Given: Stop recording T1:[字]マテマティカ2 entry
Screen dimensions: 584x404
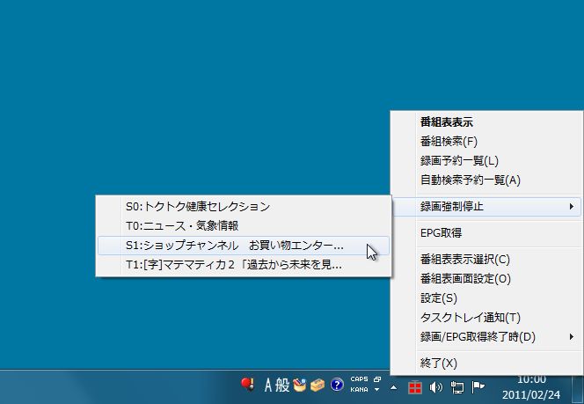Looking at the screenshot, I should point(244,265).
